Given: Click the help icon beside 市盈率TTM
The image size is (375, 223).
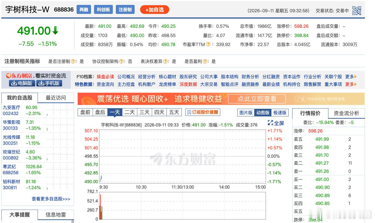Looking at the screenshot, I should [x=208, y=44].
